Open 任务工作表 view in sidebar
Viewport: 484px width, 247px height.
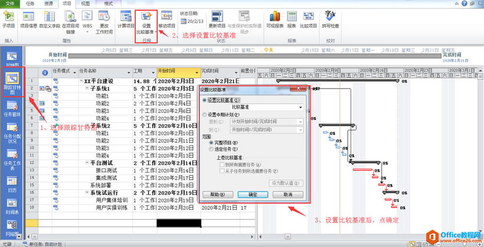pos(12,159)
